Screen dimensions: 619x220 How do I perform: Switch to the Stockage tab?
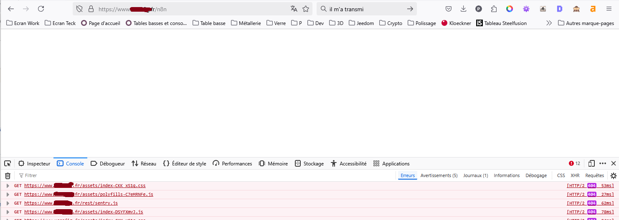click(309, 164)
